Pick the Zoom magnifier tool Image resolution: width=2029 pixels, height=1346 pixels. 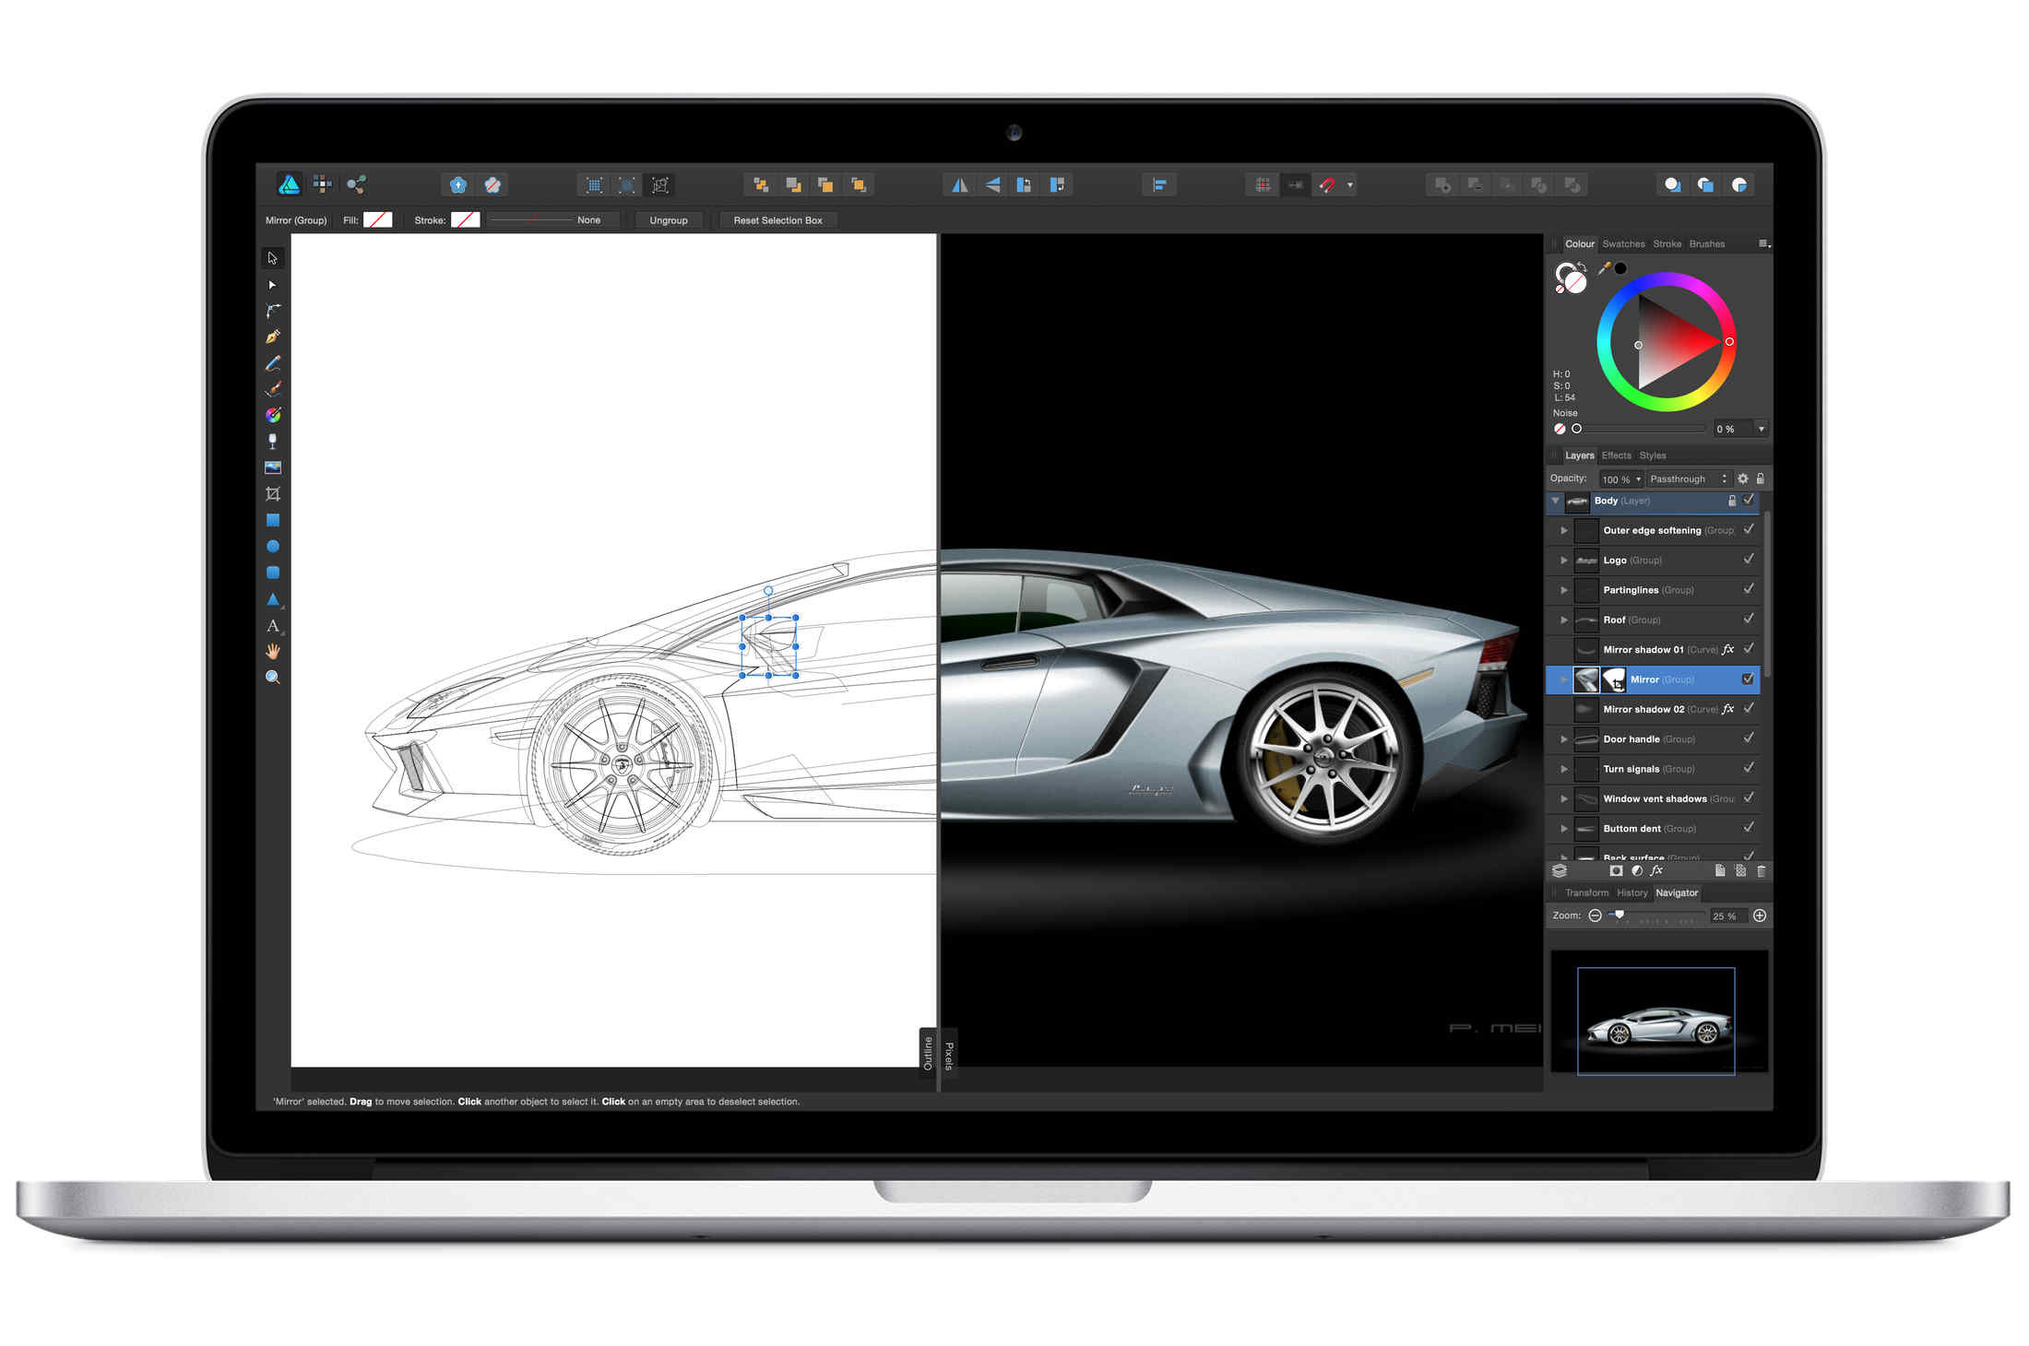coord(273,678)
